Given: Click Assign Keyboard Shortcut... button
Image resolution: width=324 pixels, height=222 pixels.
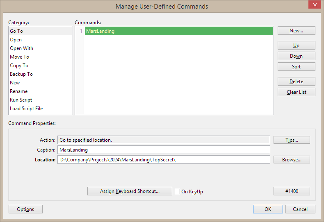Looking at the screenshot, I should pos(130,191).
